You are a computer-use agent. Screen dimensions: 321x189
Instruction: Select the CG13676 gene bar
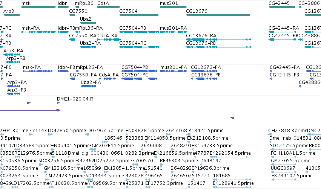[218, 15]
